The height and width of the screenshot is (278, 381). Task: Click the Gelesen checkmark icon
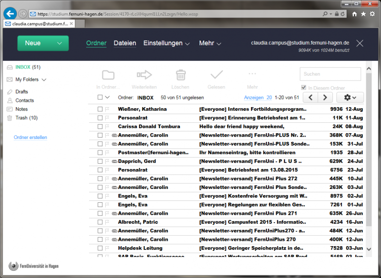point(217,75)
